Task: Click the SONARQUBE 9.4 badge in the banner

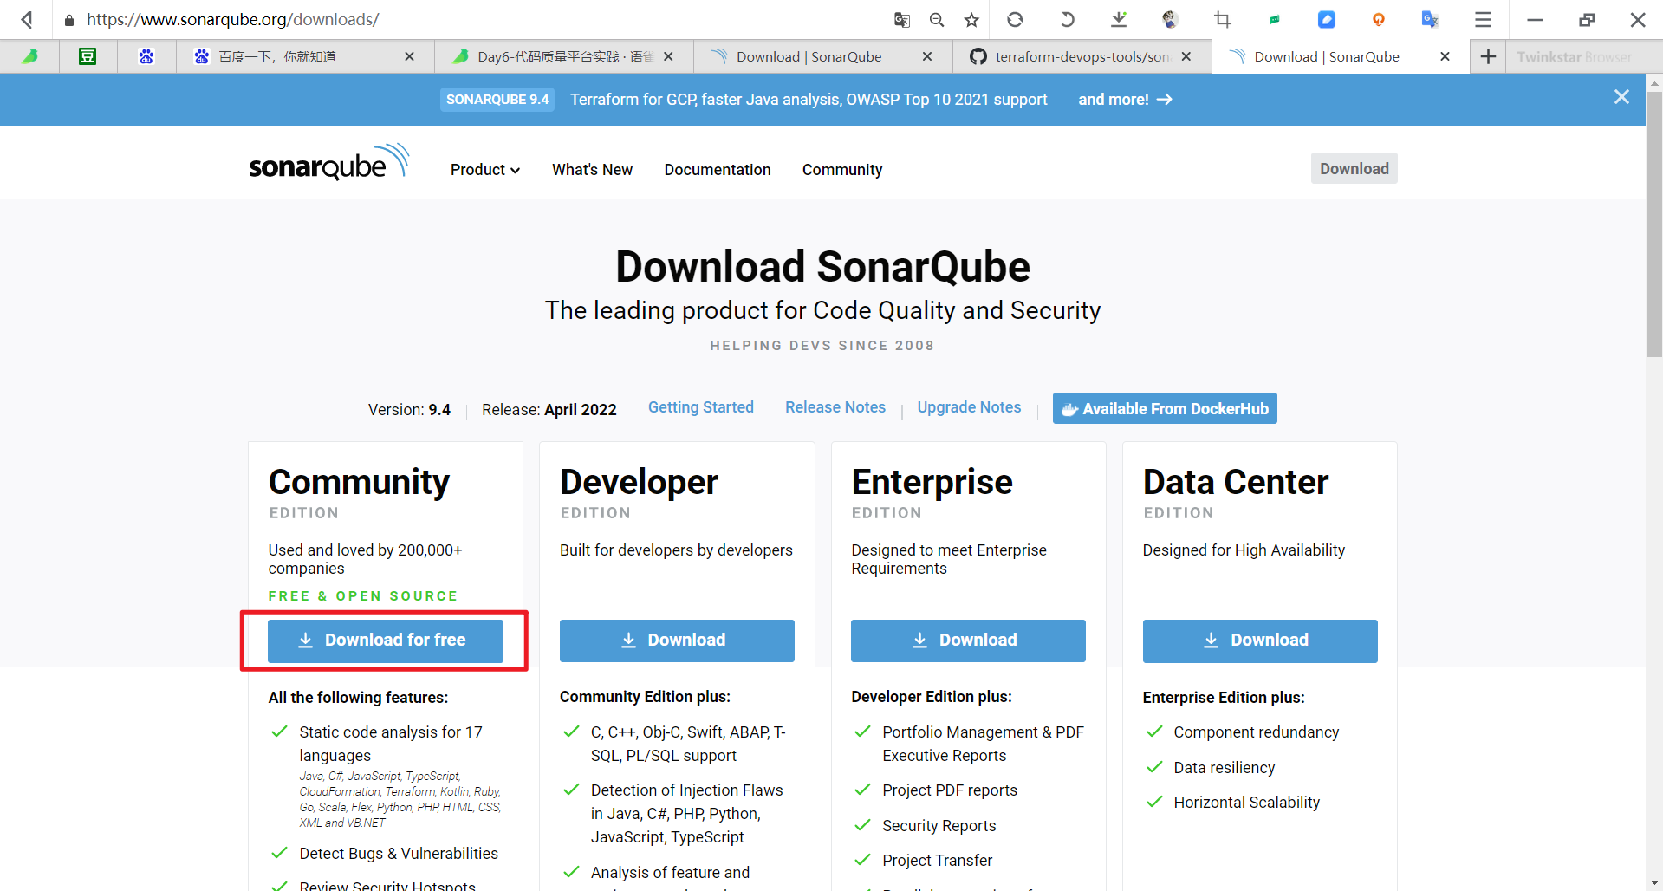Action: pos(497,100)
